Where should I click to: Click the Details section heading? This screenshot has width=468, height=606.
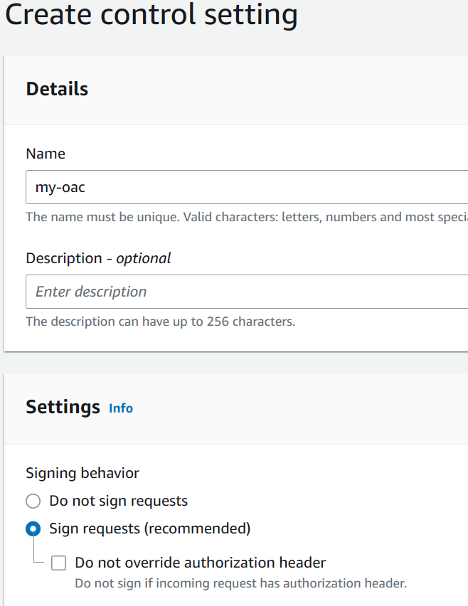57,89
